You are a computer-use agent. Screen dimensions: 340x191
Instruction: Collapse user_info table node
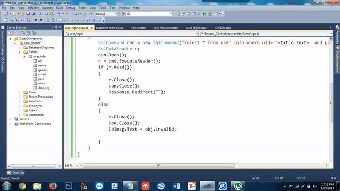coord(24,57)
